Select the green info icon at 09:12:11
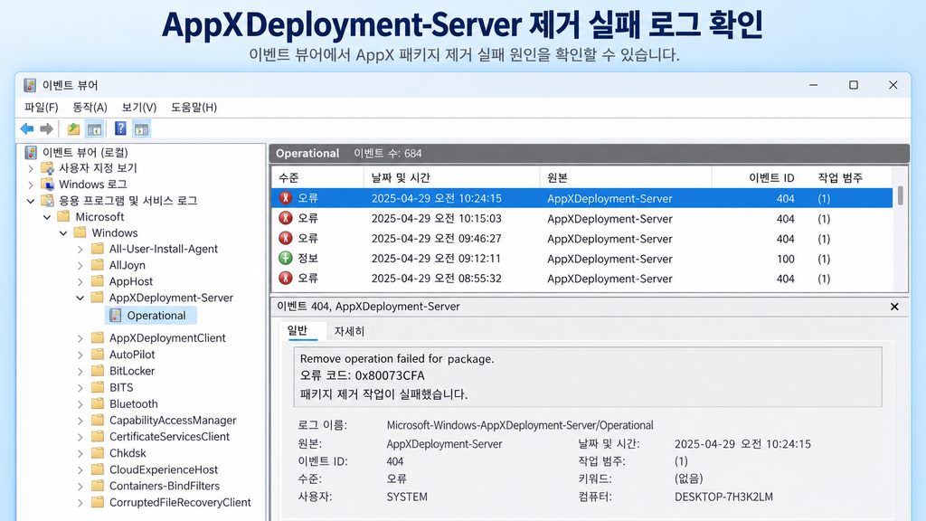Screen dimensions: 926x521 click(286, 258)
